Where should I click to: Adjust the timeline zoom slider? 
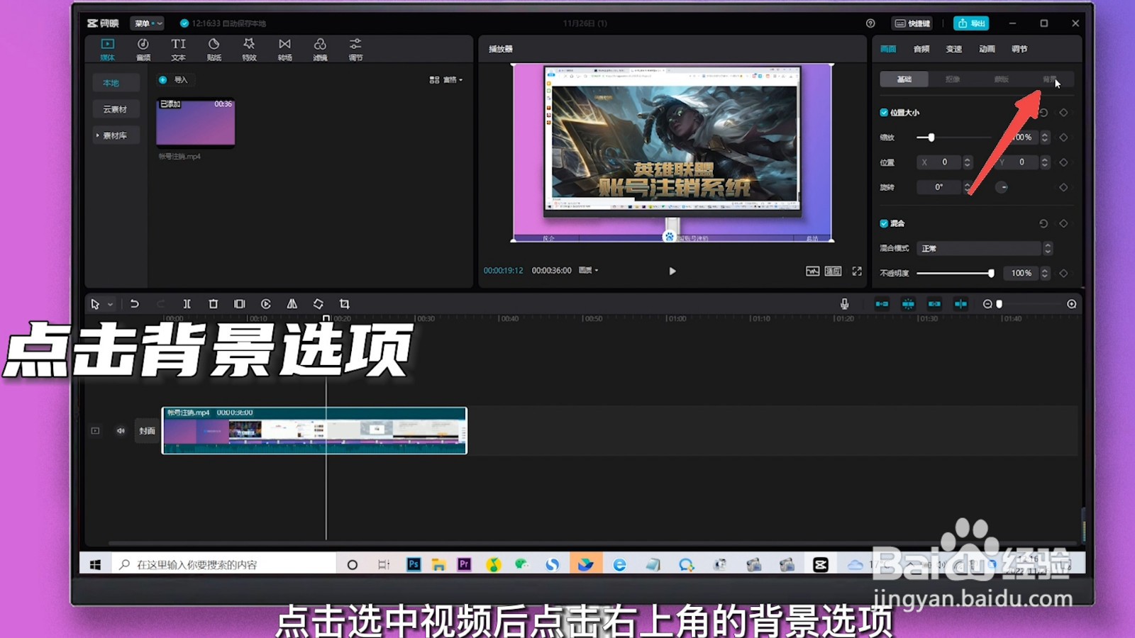tap(1029, 304)
